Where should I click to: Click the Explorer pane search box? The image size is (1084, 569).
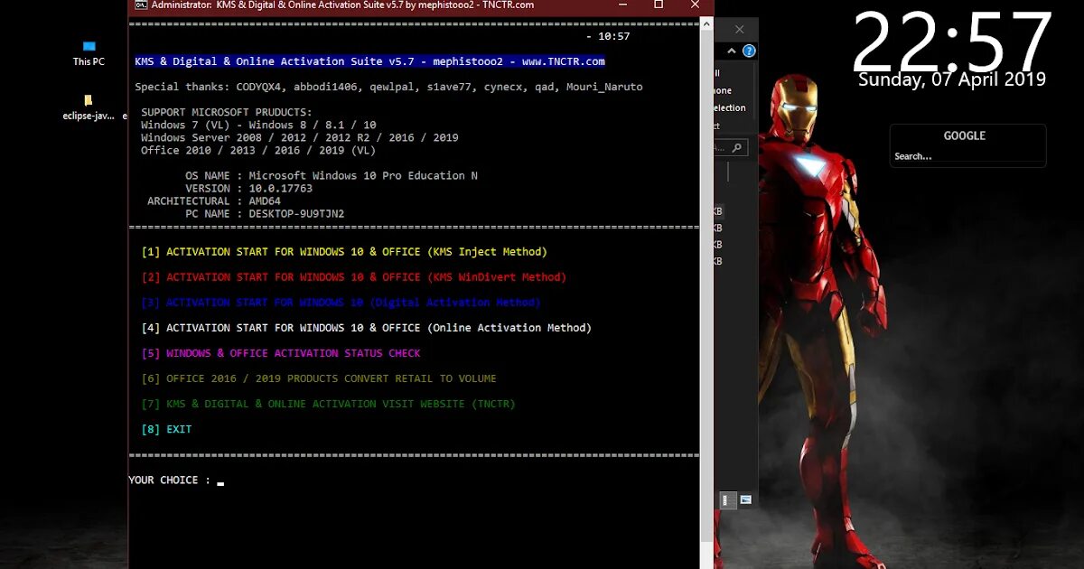click(723, 147)
